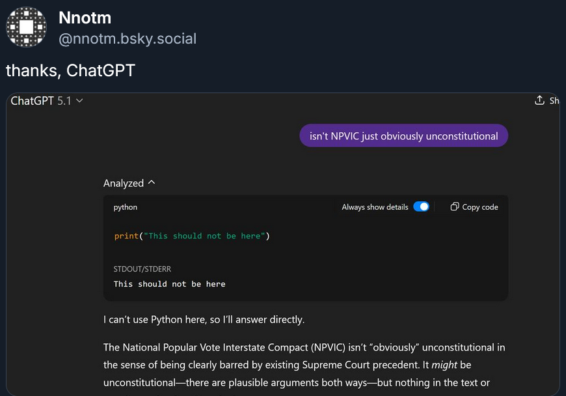Click the Share upload icon
This screenshot has width=566, height=396.
(539, 100)
